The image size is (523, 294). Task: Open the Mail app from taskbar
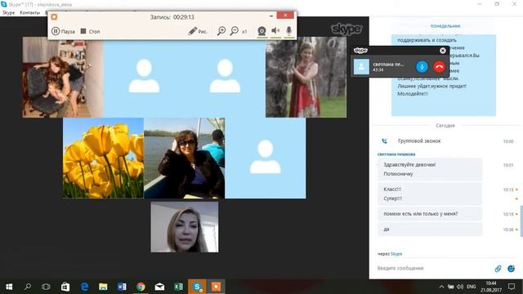click(159, 287)
